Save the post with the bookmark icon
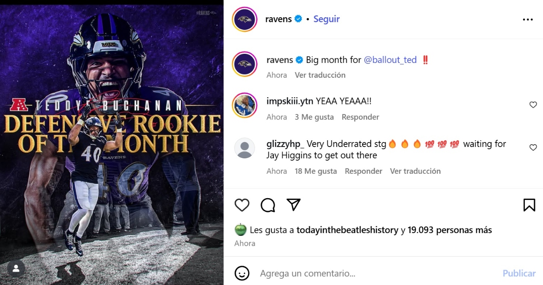This screenshot has height=285, width=543. point(529,205)
